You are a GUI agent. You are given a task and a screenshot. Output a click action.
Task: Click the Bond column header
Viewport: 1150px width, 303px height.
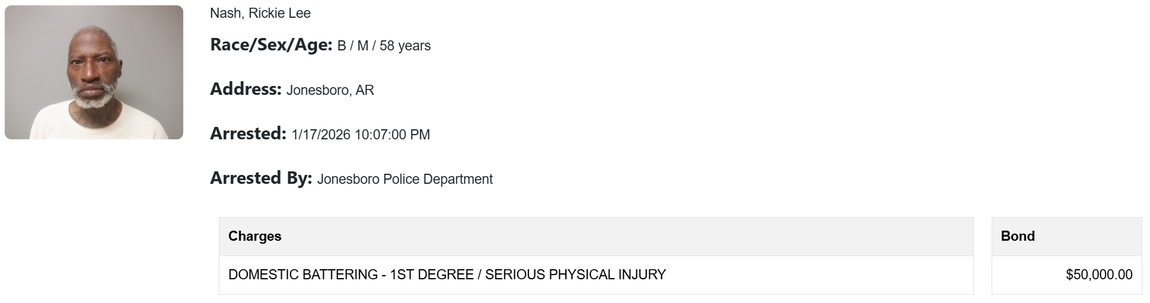pyautogui.click(x=1018, y=236)
